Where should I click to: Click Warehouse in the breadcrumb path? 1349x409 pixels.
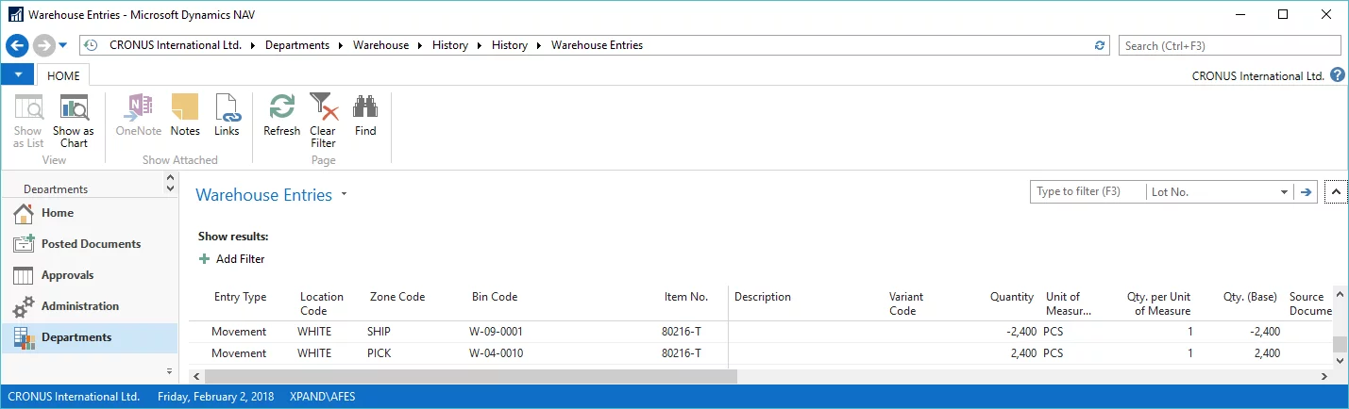(x=380, y=45)
